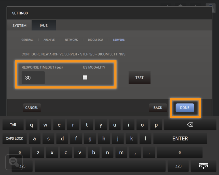Tap the r key
The height and width of the screenshot is (175, 219).
click(73, 125)
